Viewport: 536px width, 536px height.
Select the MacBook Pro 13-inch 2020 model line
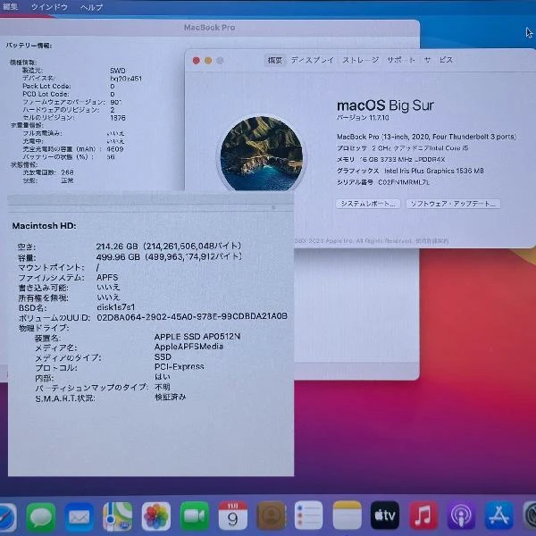[x=426, y=137]
